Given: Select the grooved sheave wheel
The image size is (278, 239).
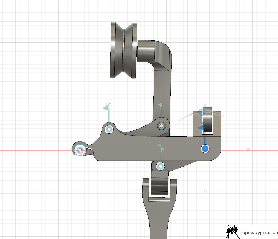Looking at the screenshot, I should pos(123,50).
